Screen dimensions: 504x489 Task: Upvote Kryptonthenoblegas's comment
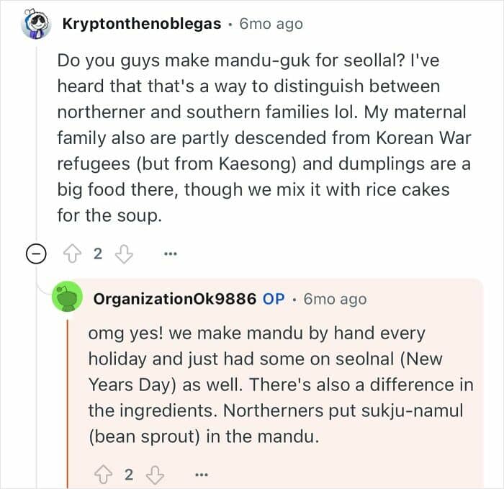(72, 254)
